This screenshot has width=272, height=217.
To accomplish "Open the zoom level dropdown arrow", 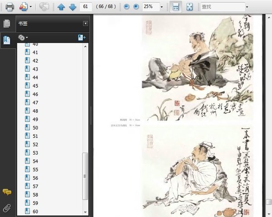I will coord(162,7).
